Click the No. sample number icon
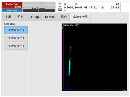Viewport: 130px width, 97px height. point(76,4)
